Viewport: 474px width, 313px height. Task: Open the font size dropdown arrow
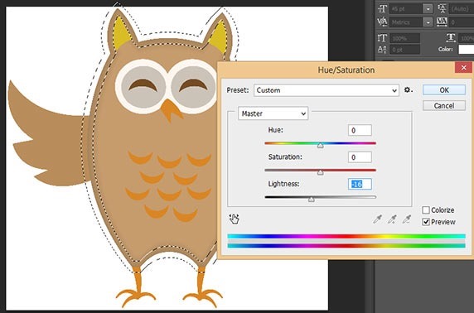coord(428,9)
